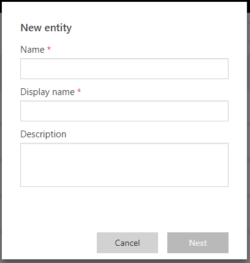Click the black bar above the dialog

[125, 1]
